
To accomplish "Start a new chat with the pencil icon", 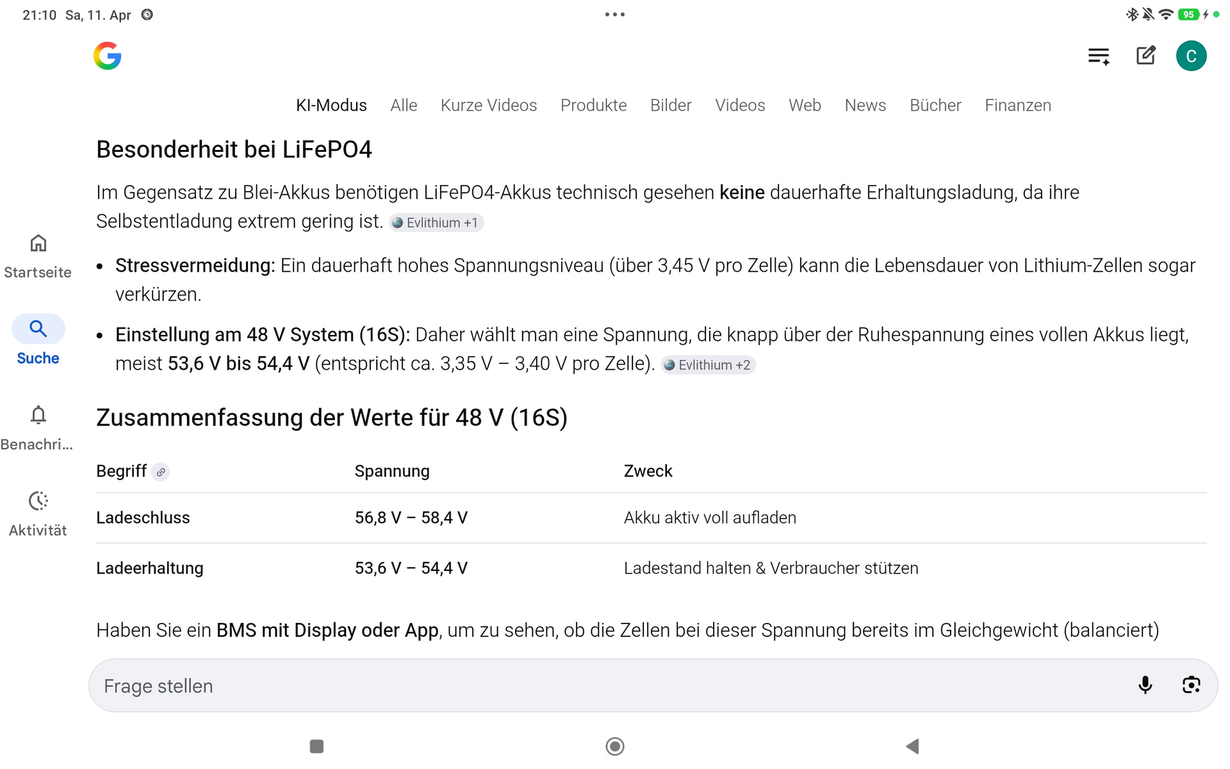I will (x=1145, y=56).
